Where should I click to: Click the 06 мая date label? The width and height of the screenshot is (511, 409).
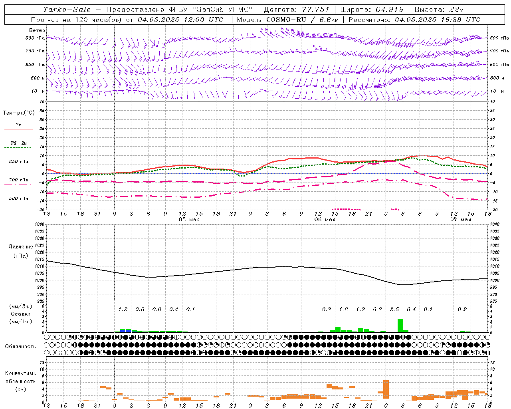coord(325,220)
